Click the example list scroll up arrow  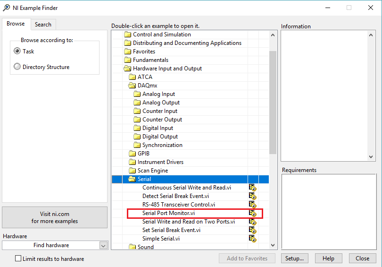273,35
